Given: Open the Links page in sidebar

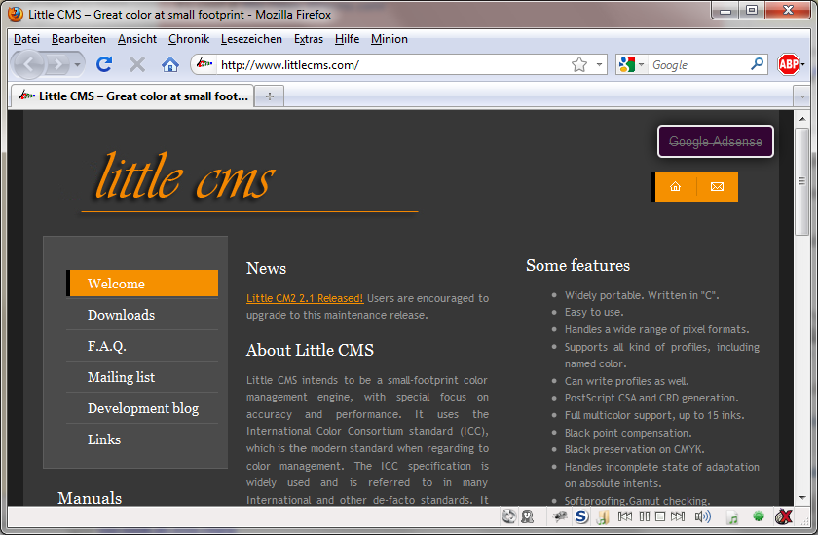Looking at the screenshot, I should [104, 439].
